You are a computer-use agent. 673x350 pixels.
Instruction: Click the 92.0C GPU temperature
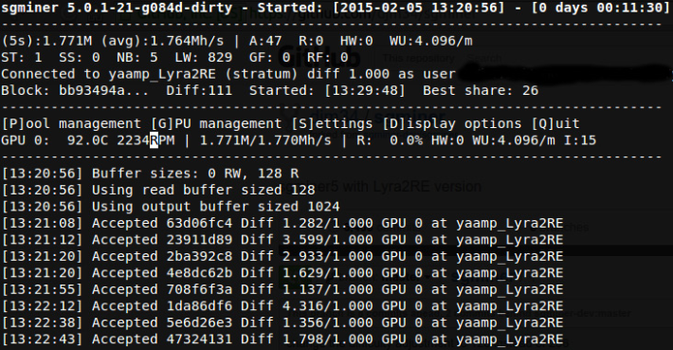point(87,140)
